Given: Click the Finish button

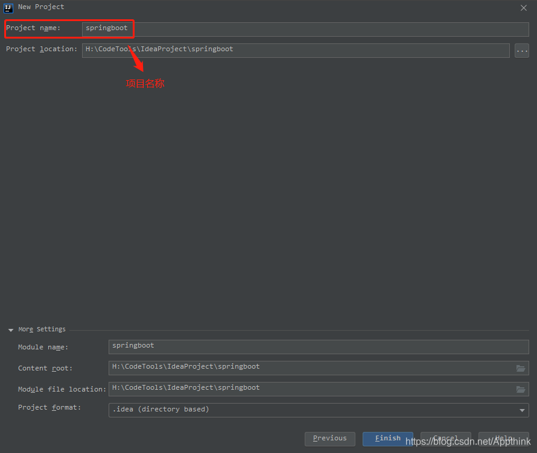Looking at the screenshot, I should [x=387, y=439].
